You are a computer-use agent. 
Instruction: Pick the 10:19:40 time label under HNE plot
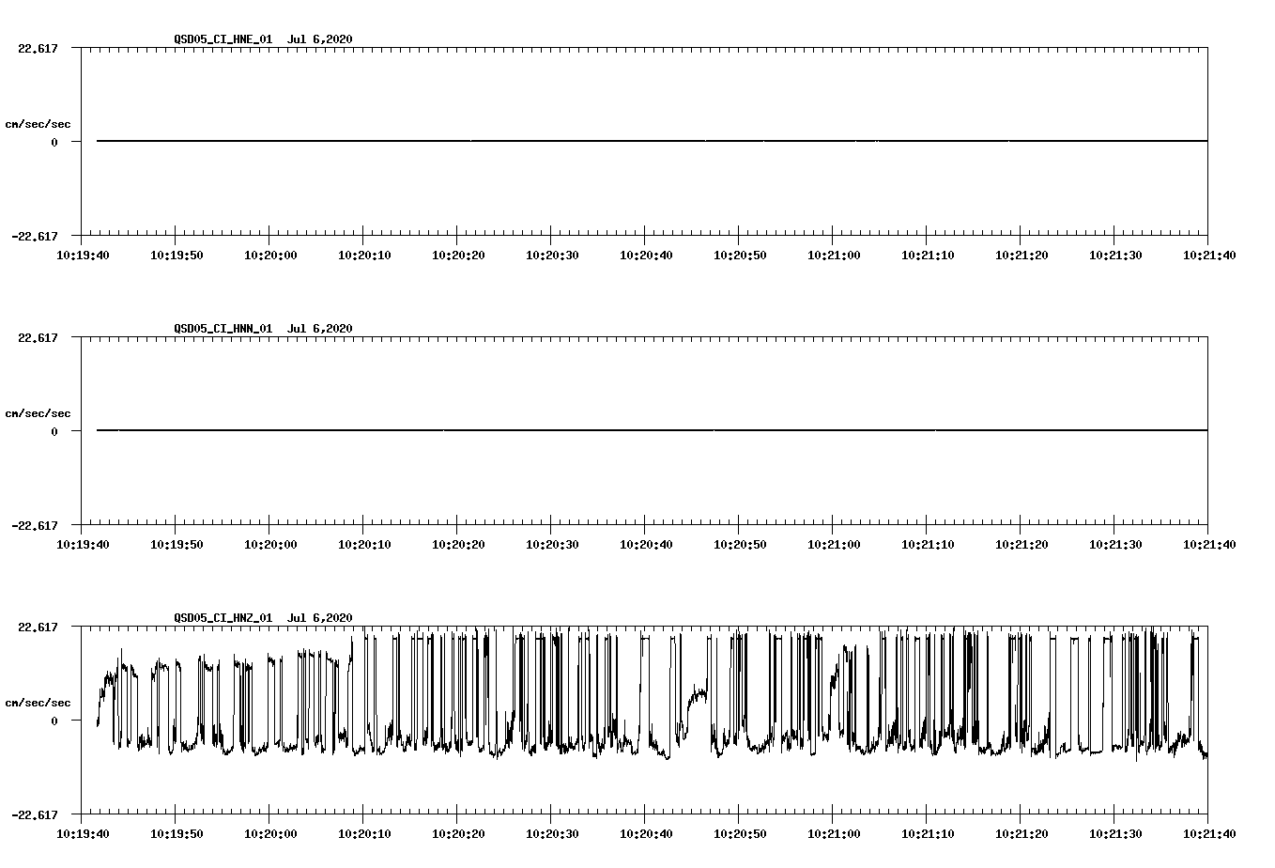click(82, 255)
